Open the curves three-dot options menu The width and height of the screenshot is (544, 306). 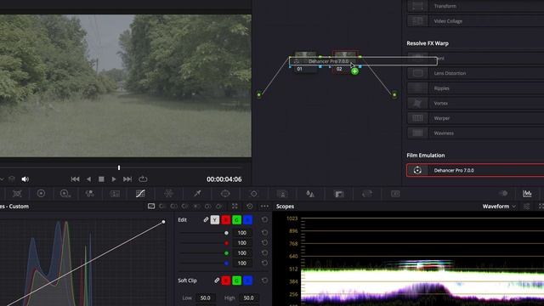click(x=264, y=206)
